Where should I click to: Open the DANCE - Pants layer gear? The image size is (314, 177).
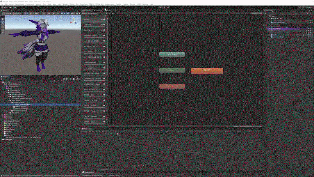click(104, 111)
